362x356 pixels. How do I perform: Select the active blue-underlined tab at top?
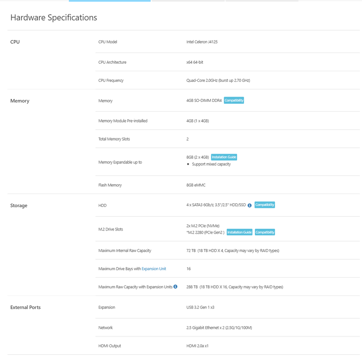(110, 1)
